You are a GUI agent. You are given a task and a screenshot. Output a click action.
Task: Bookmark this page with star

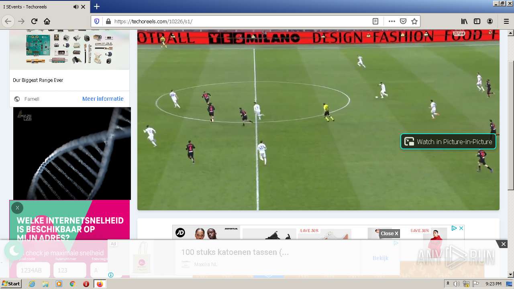414,21
